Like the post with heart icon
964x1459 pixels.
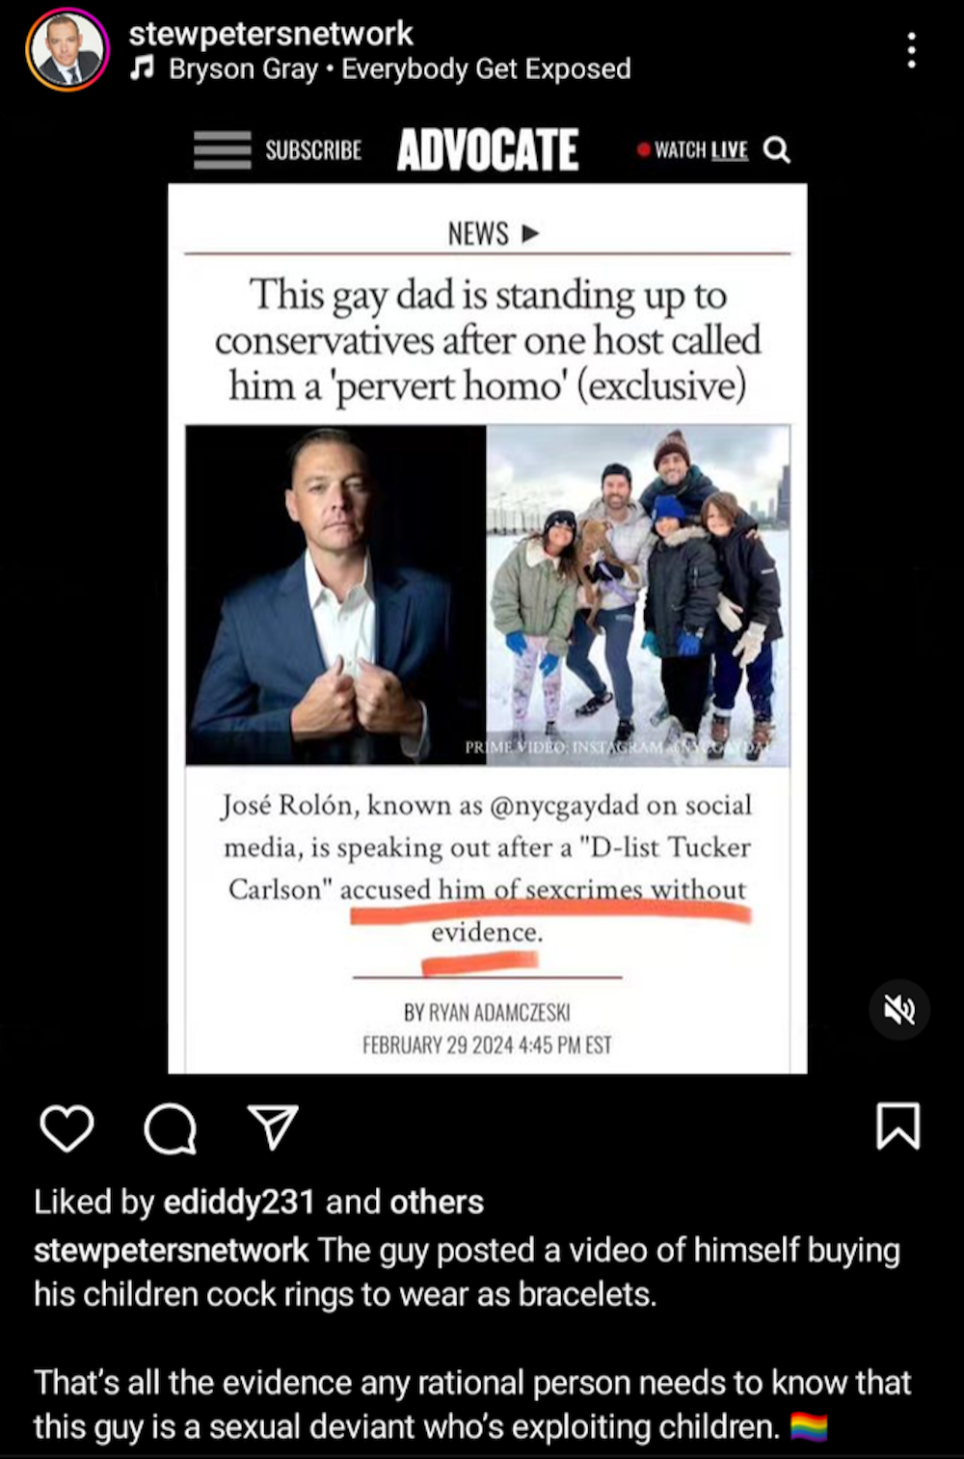click(x=67, y=1127)
